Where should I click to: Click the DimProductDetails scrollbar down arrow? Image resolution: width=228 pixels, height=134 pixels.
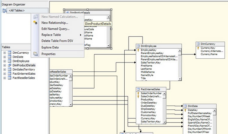(x=108, y=45)
